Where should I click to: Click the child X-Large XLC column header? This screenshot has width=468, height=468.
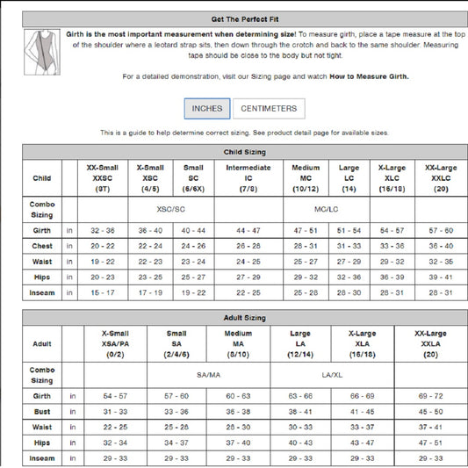tap(392, 178)
